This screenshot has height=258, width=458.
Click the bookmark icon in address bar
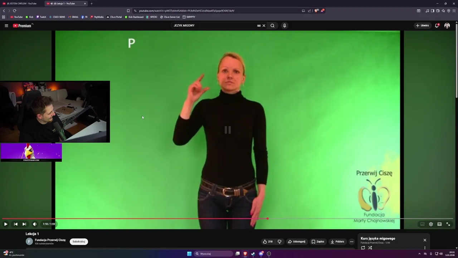[x=128, y=11]
